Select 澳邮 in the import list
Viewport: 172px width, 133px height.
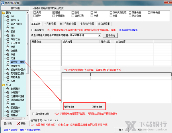13,104
